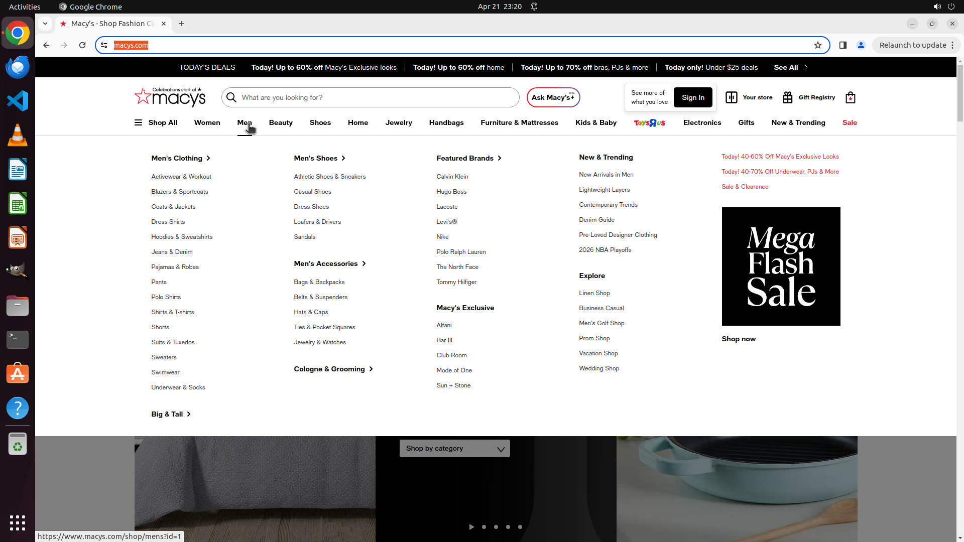964x542 pixels.
Task: Play the carousel slideshow
Action: click(471, 527)
